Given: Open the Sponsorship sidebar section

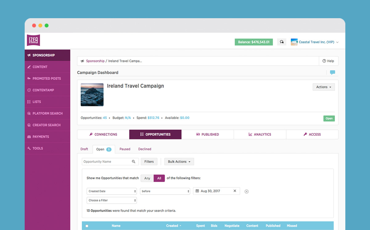Looking at the screenshot, I should [47, 55].
